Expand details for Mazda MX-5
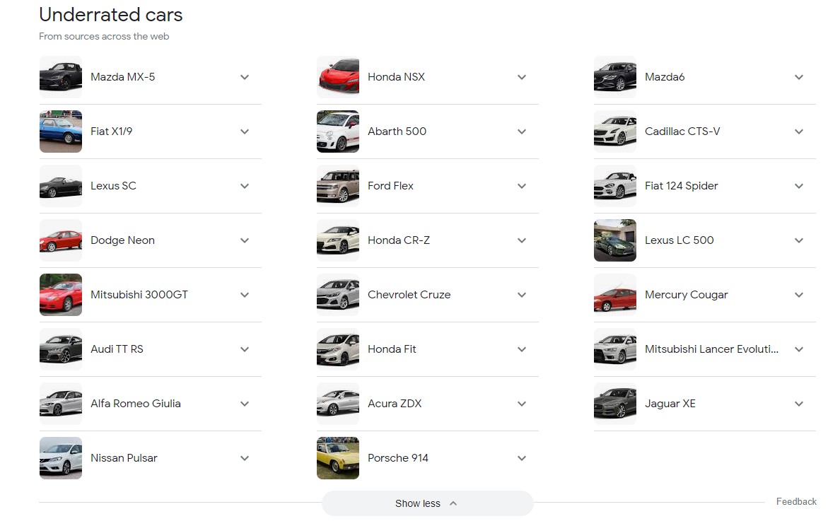Viewport: 840px width, 526px height. [x=245, y=76]
